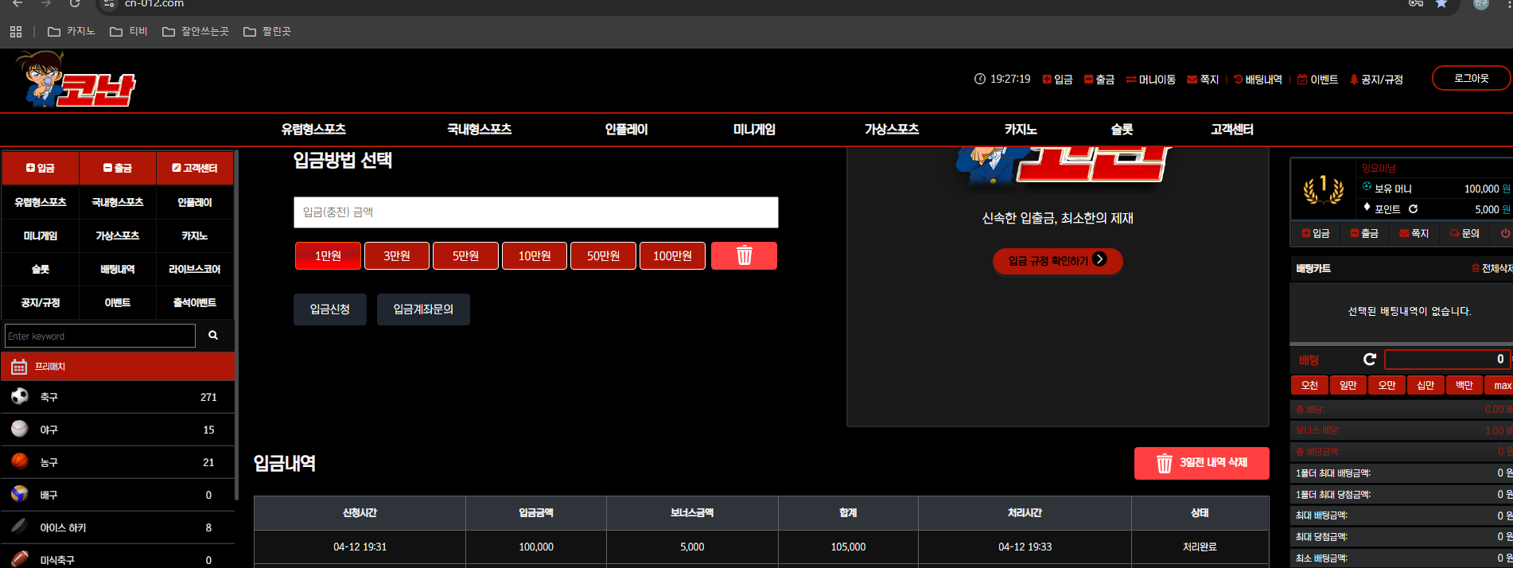Open the 쪽지 envelope in the top header

click(x=1203, y=80)
